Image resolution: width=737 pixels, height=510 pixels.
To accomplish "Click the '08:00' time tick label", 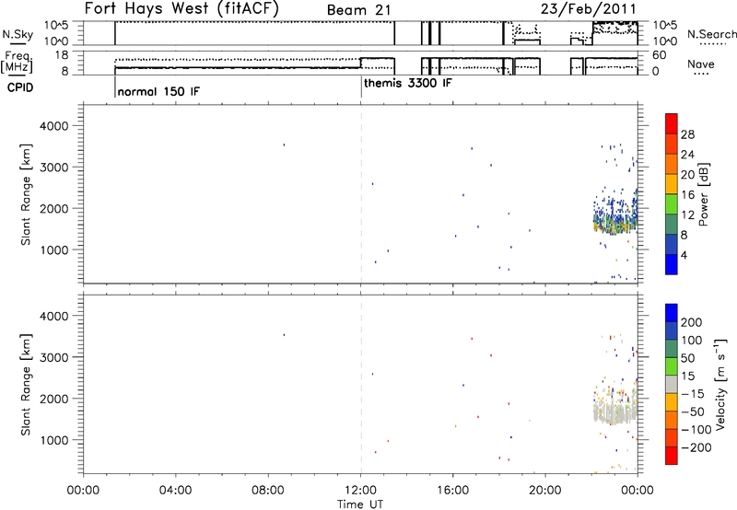I will (x=268, y=491).
